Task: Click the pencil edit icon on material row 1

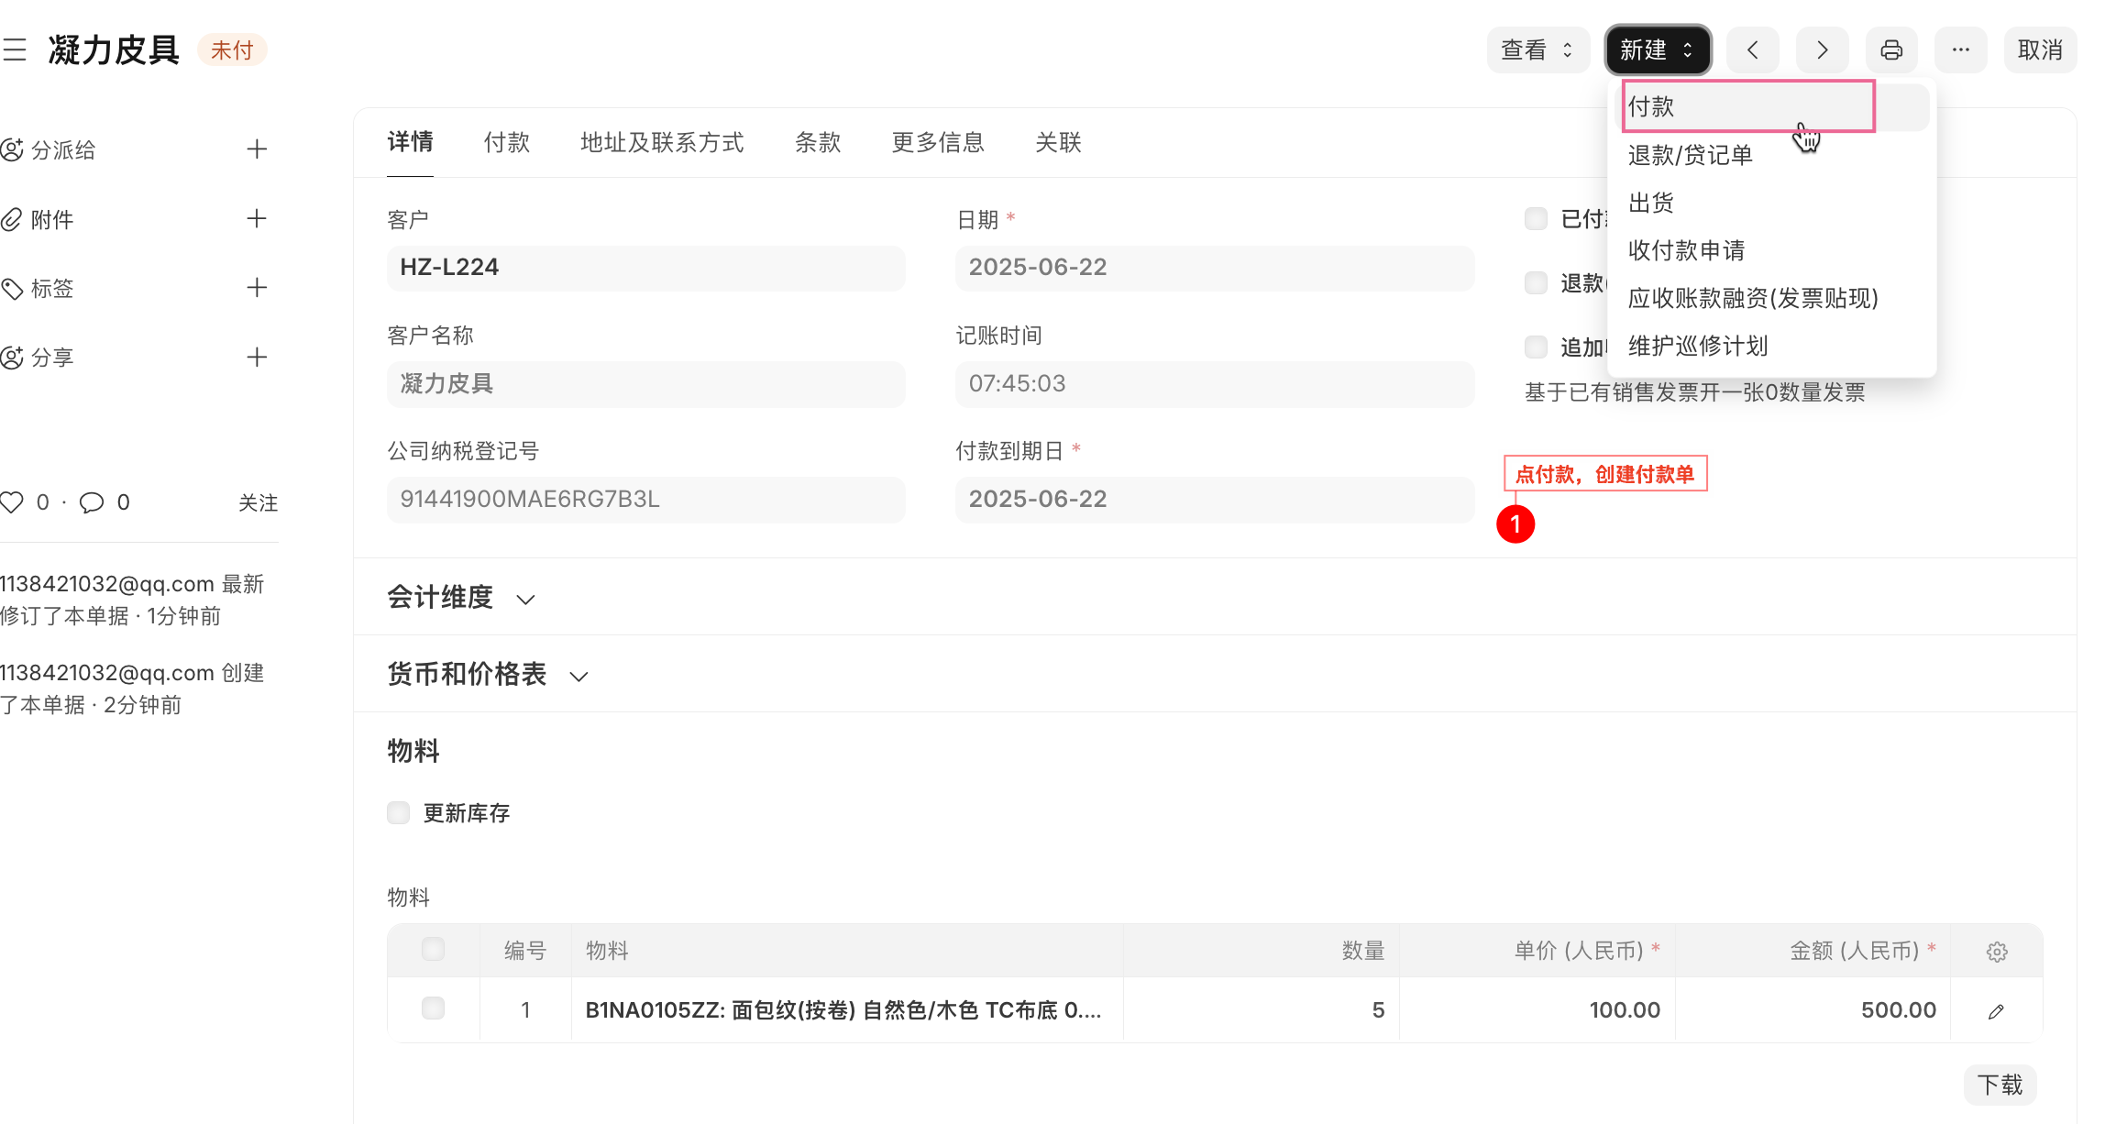Action: (1997, 1010)
